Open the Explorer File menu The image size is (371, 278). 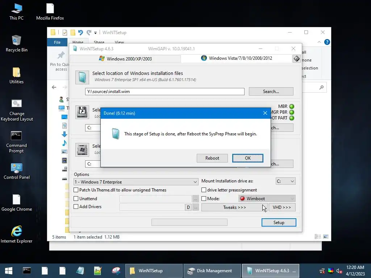(x=57, y=42)
